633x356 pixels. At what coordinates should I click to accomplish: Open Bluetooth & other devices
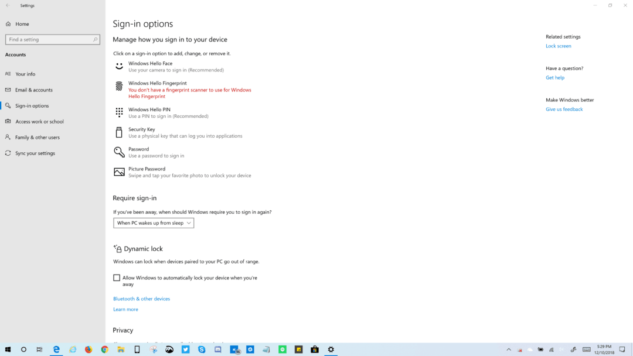click(141, 299)
